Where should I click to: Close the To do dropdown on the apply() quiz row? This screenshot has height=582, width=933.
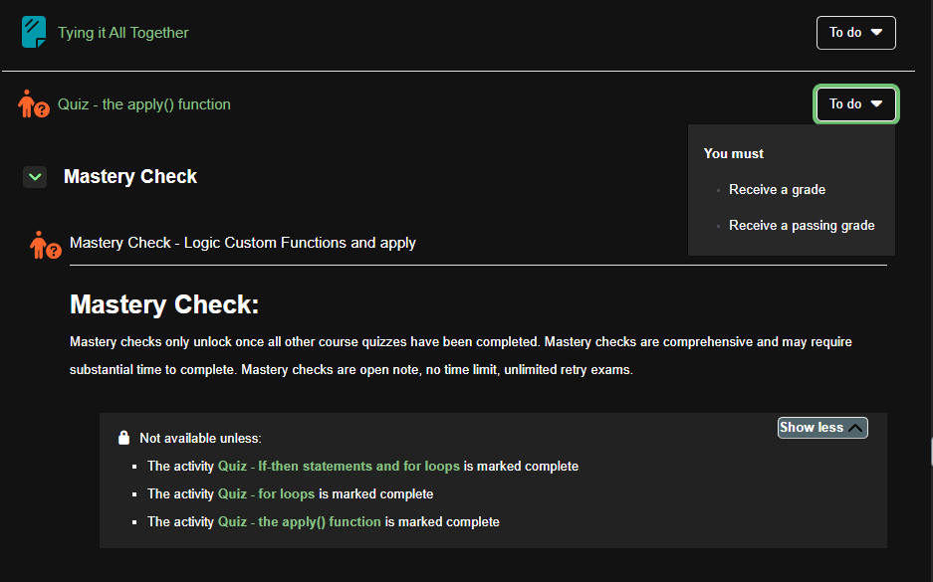coord(855,104)
